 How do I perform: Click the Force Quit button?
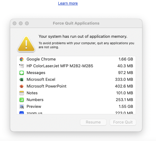coord(123,122)
